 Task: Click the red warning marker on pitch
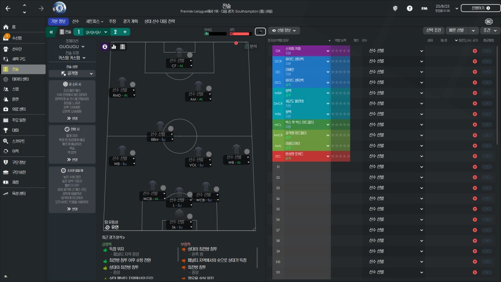point(236,43)
